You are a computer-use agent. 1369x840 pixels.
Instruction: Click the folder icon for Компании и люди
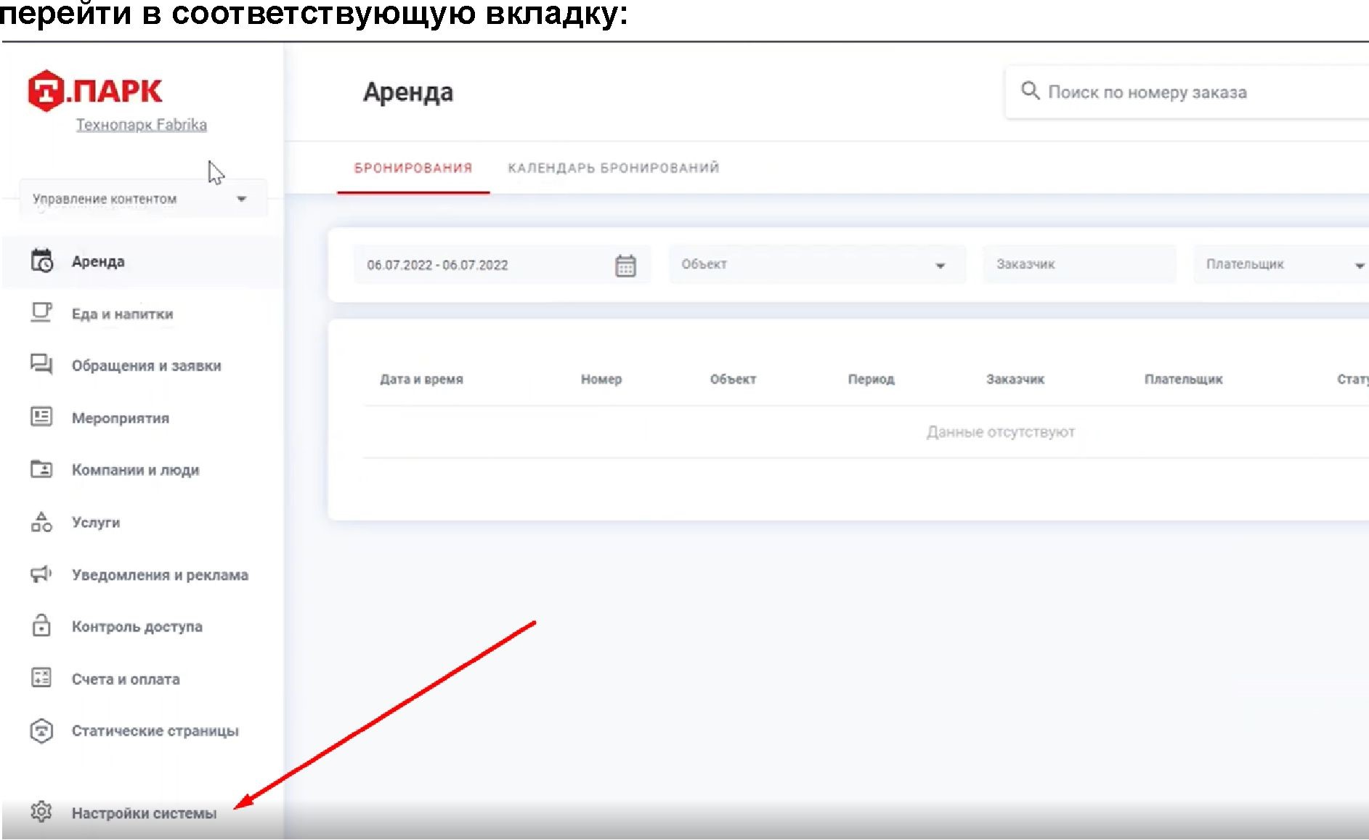pyautogui.click(x=41, y=469)
